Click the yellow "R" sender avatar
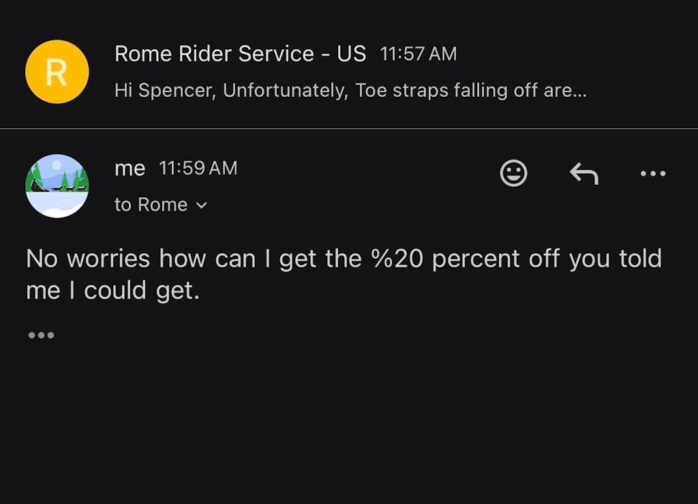 (x=57, y=72)
